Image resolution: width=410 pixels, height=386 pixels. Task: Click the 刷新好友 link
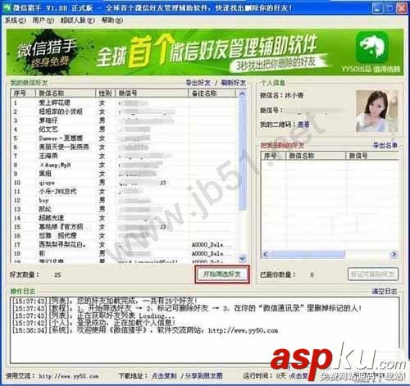[x=233, y=83]
